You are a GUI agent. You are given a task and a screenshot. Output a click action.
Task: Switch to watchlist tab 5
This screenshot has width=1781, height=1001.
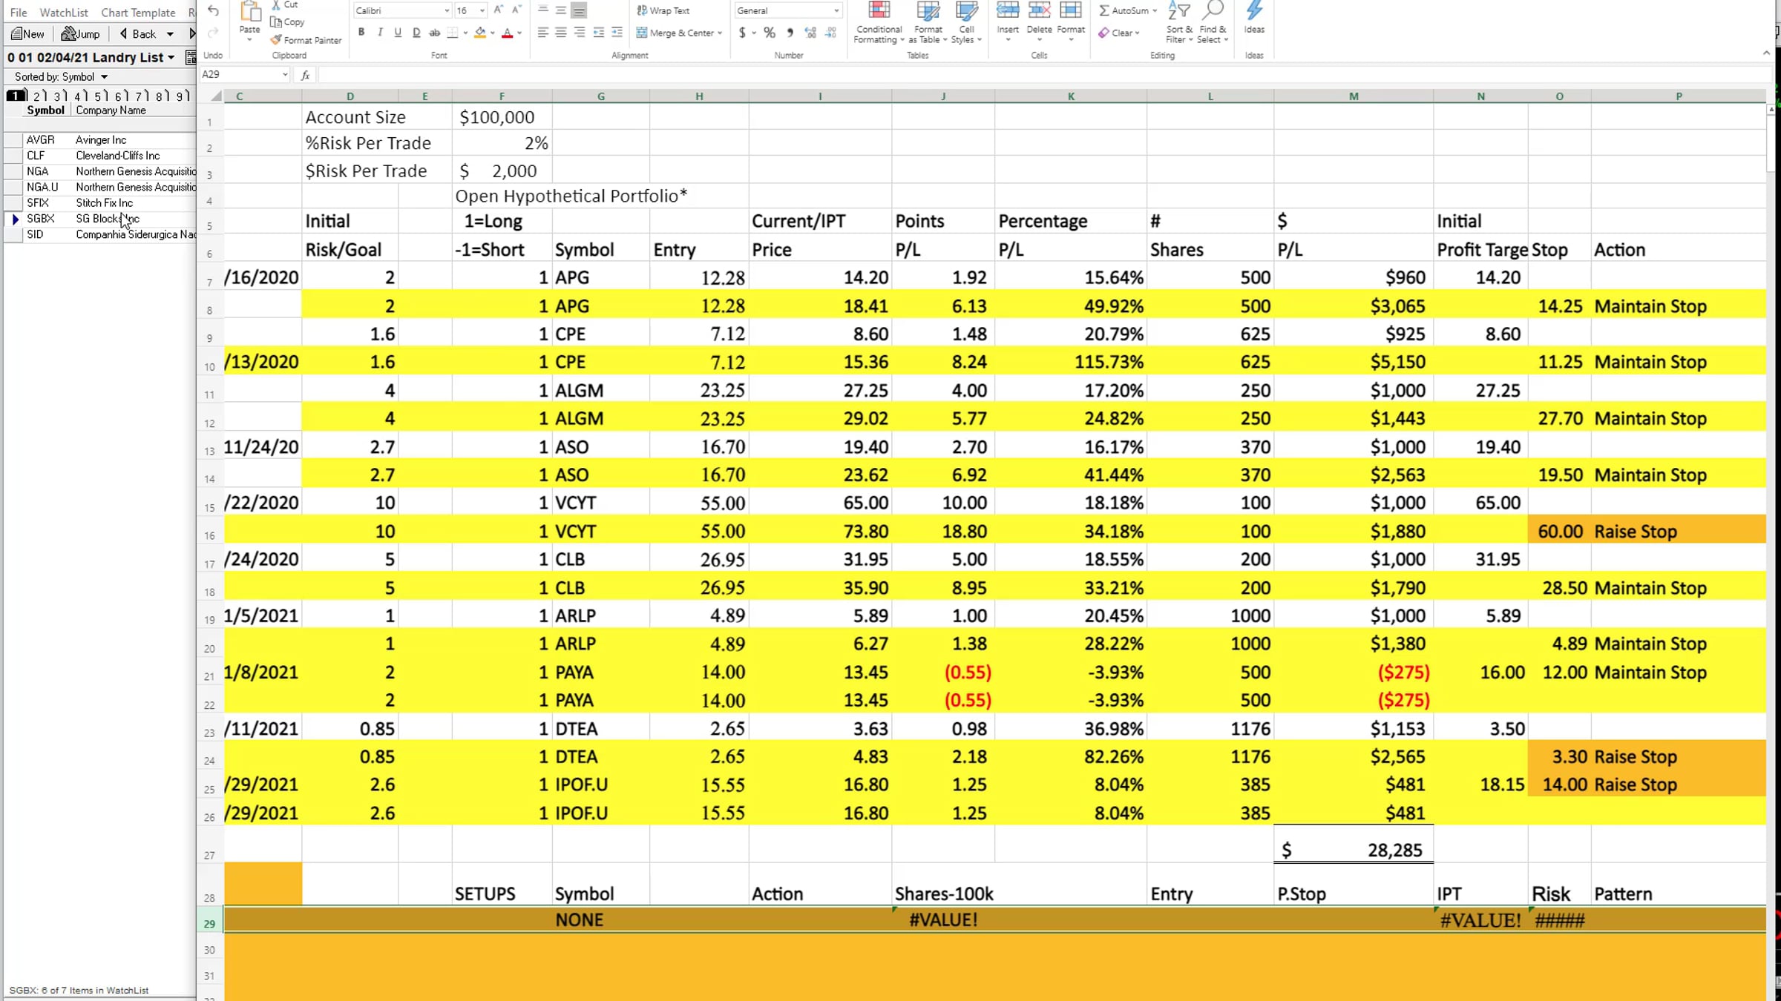(99, 96)
